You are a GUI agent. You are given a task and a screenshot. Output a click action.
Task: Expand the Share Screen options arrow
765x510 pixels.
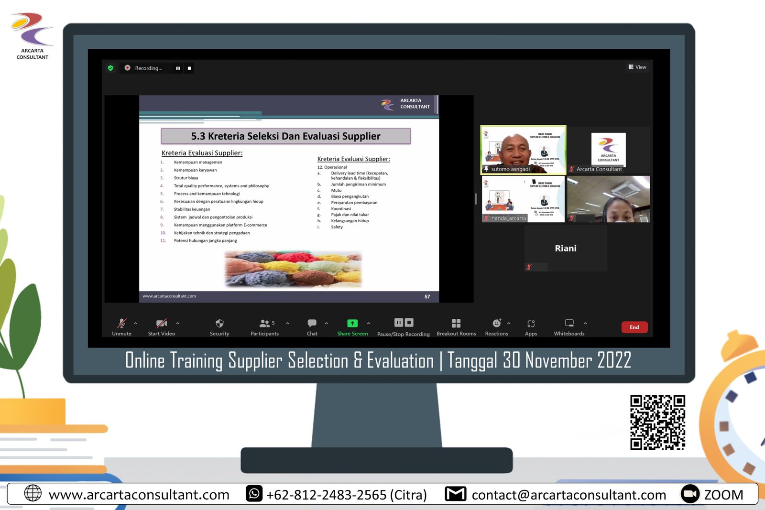tap(369, 324)
